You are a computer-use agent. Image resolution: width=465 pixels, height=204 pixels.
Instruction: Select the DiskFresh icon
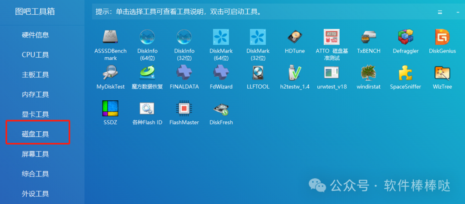pos(221,108)
